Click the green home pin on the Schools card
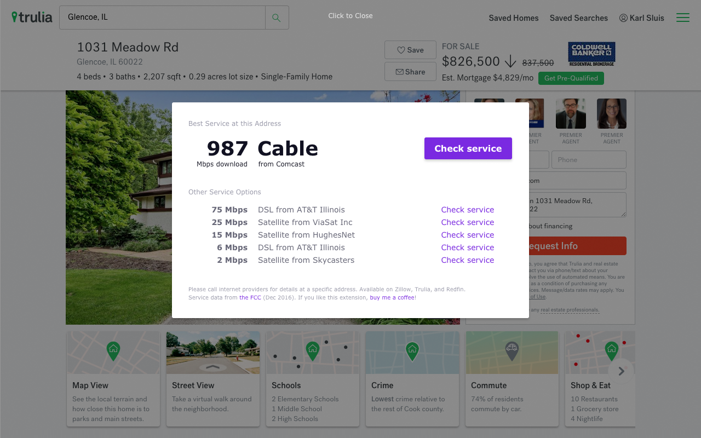The height and width of the screenshot is (438, 701). tap(312, 349)
